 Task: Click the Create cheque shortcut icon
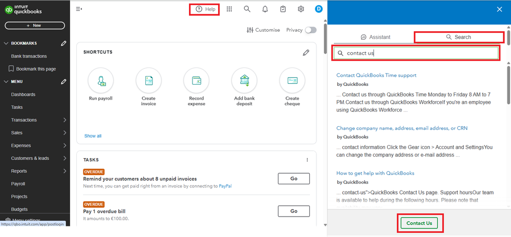[292, 80]
